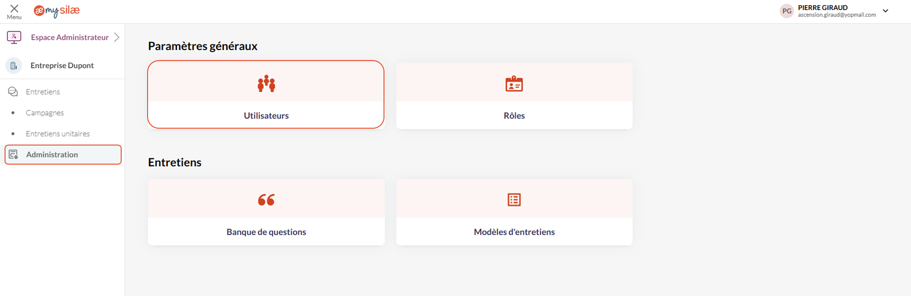Viewport: 911px width, 296px height.
Task: Click the Rôles ID badge icon
Action: [514, 84]
